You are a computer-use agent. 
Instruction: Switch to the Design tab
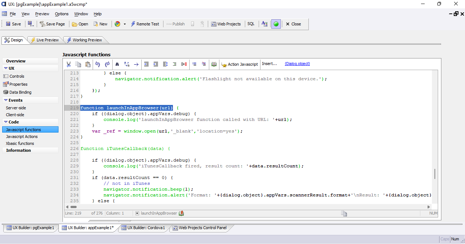[x=14, y=40]
